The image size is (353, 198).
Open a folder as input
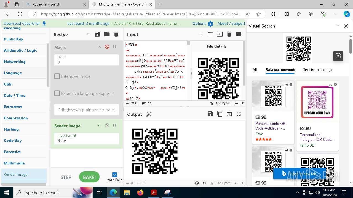point(210,34)
